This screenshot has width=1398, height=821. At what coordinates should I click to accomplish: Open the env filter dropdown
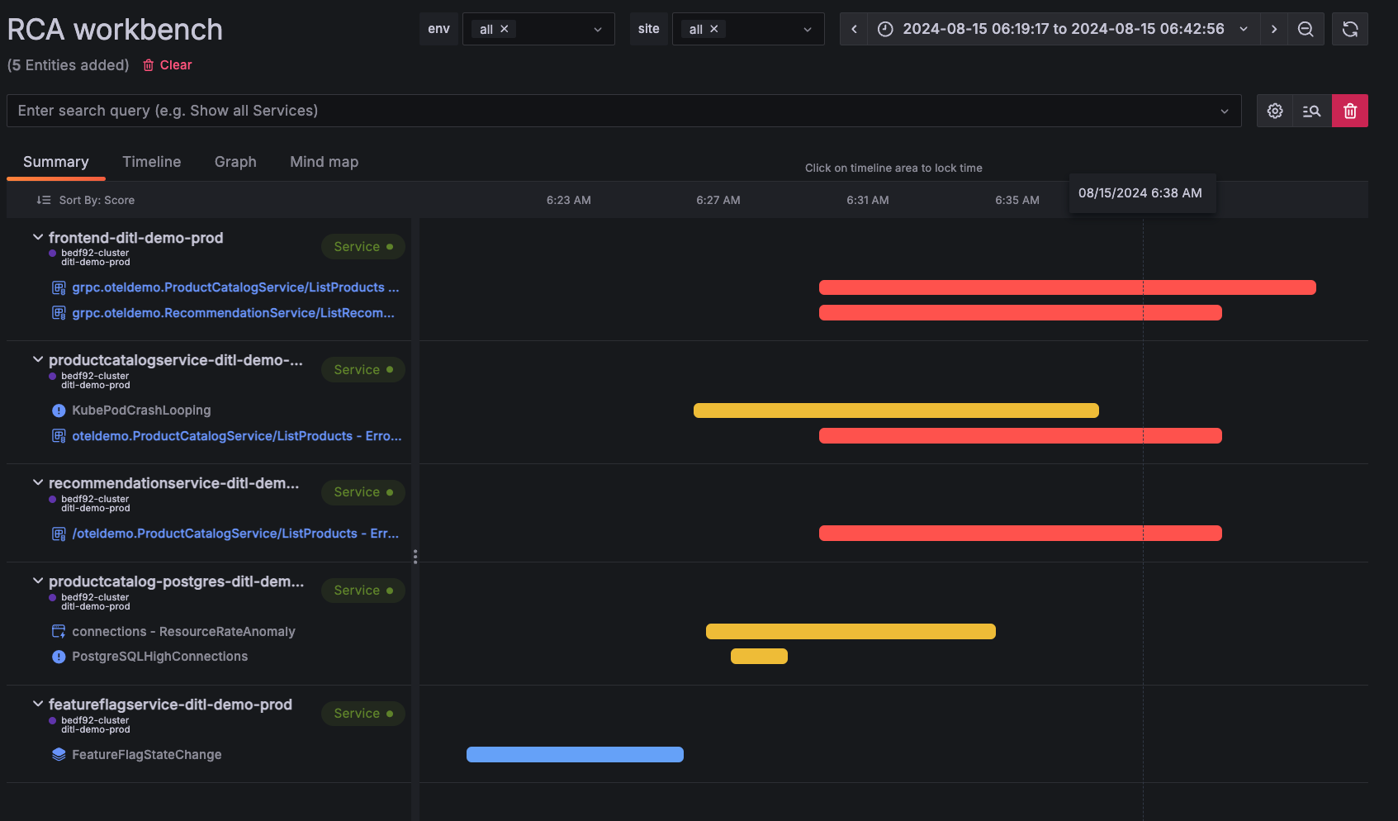click(597, 29)
